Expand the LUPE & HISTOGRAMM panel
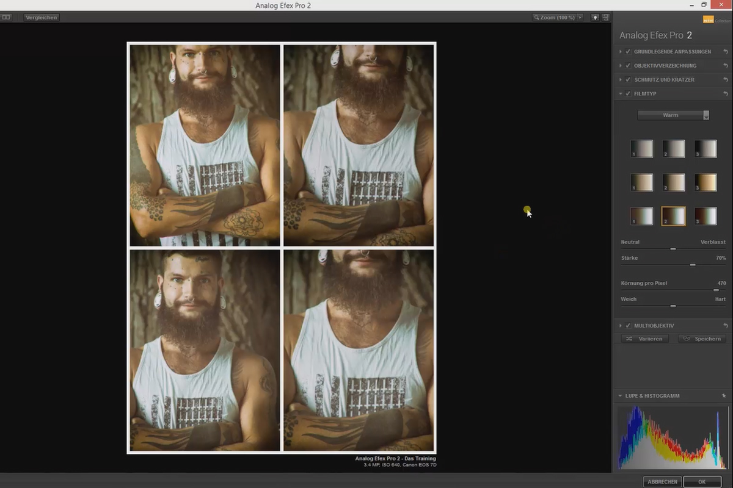 (x=619, y=395)
